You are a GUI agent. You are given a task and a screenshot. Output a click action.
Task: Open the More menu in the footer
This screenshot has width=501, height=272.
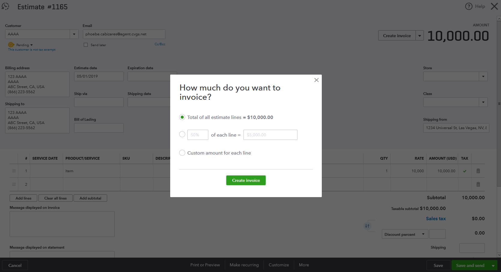303,265
